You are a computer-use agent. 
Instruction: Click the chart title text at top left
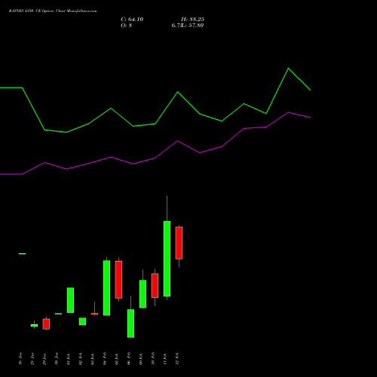53,11
